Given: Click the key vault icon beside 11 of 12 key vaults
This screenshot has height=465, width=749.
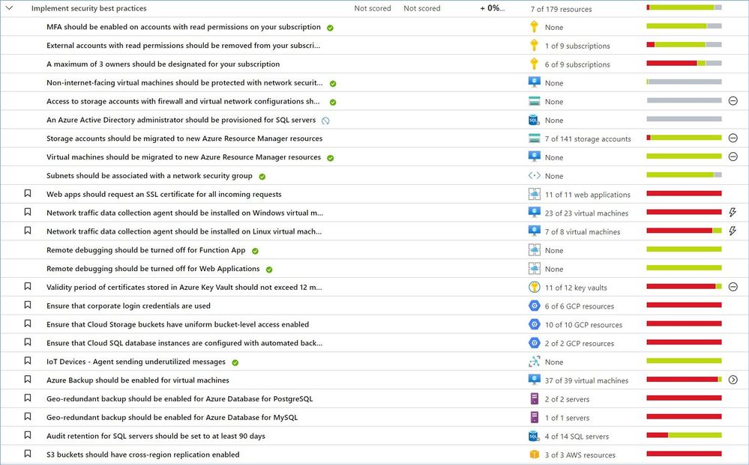Looking at the screenshot, I should (x=534, y=288).
